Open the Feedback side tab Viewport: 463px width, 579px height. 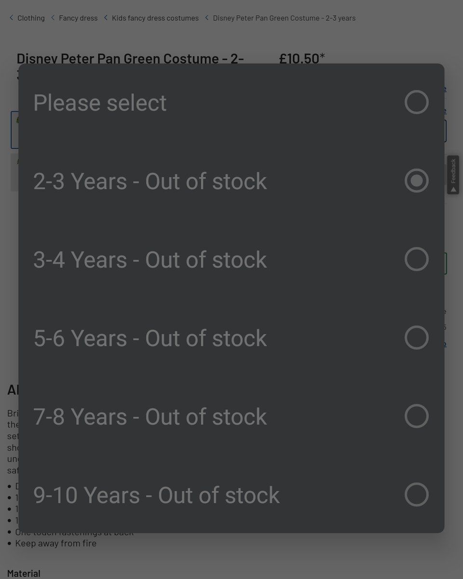(453, 171)
